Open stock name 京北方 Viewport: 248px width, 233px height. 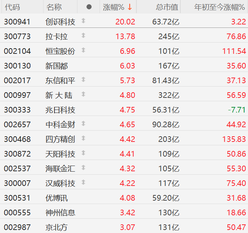click(x=56, y=227)
